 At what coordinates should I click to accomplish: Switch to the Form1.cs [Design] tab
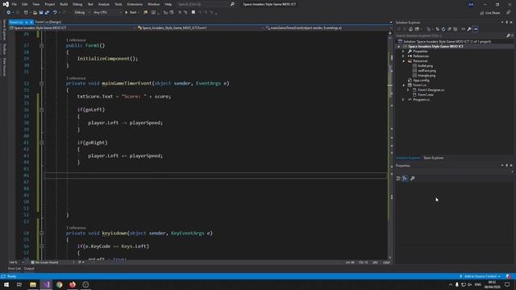(x=48, y=22)
